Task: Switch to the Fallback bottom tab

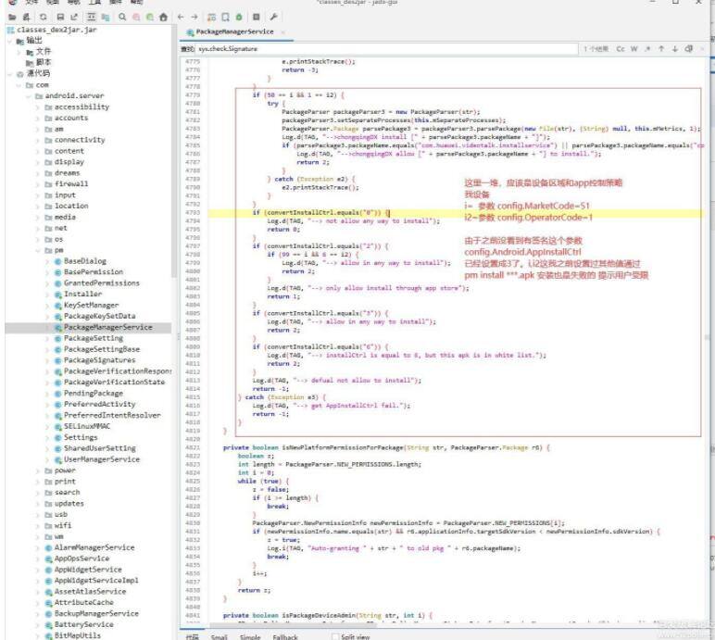Action: (285, 637)
